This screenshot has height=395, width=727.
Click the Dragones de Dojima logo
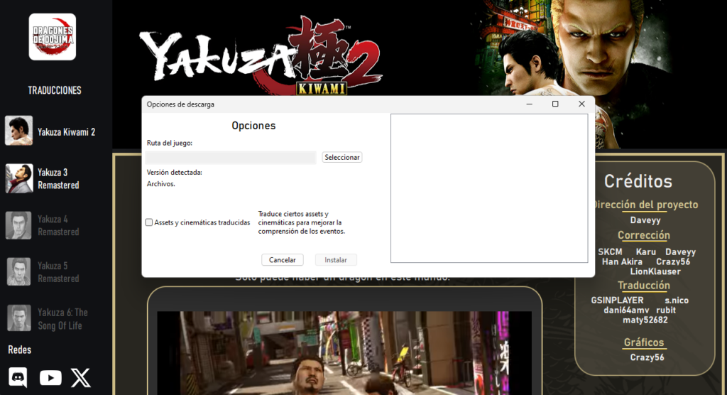tap(53, 37)
